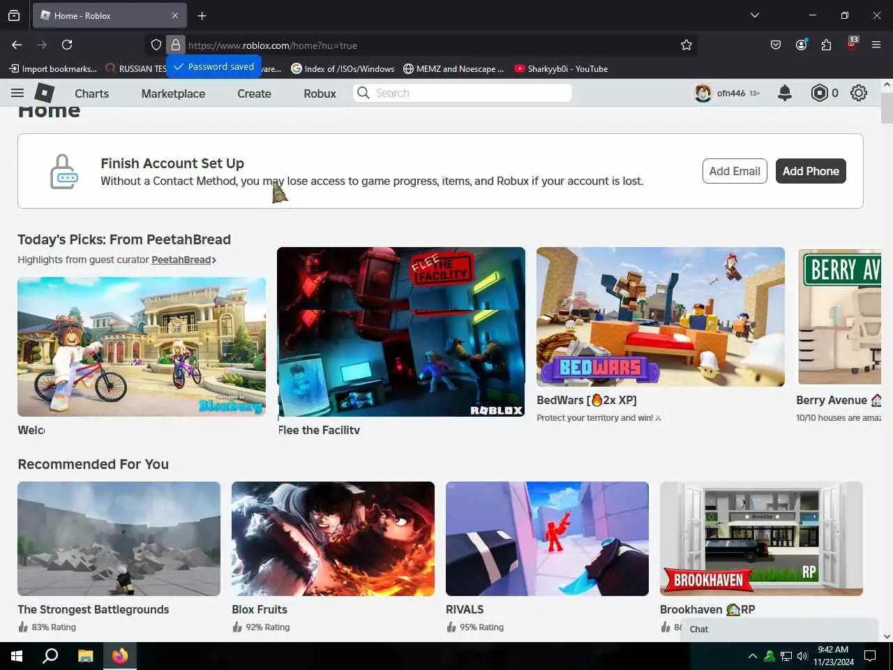This screenshot has width=893, height=670.
Task: Open the Brookhaven RP thumbnail
Action: point(761,539)
